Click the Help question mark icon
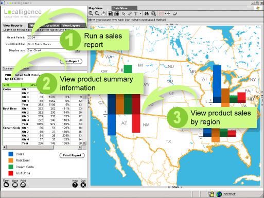Viewport: 264px width, 198px height. tap(75, 185)
